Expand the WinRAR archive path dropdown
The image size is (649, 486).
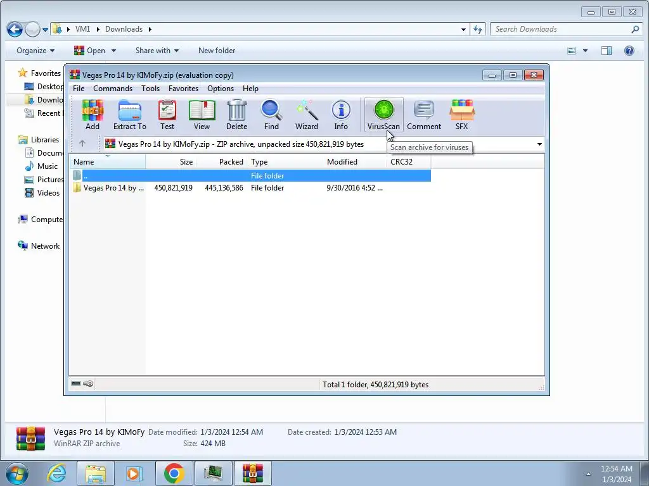pos(539,144)
